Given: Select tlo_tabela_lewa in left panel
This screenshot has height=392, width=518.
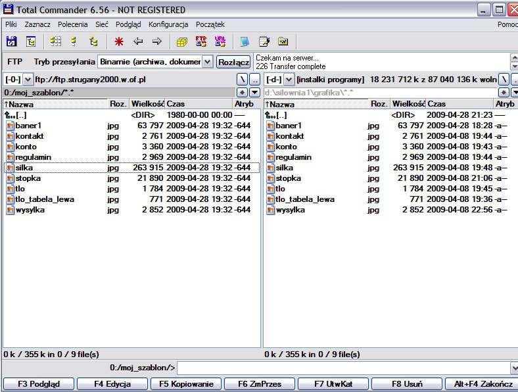Looking at the screenshot, I should point(131,199).
